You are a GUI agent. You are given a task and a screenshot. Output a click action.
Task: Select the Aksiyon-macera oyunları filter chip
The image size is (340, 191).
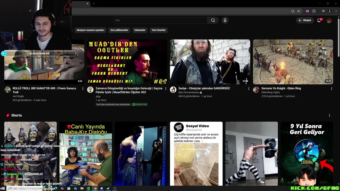pos(90,30)
